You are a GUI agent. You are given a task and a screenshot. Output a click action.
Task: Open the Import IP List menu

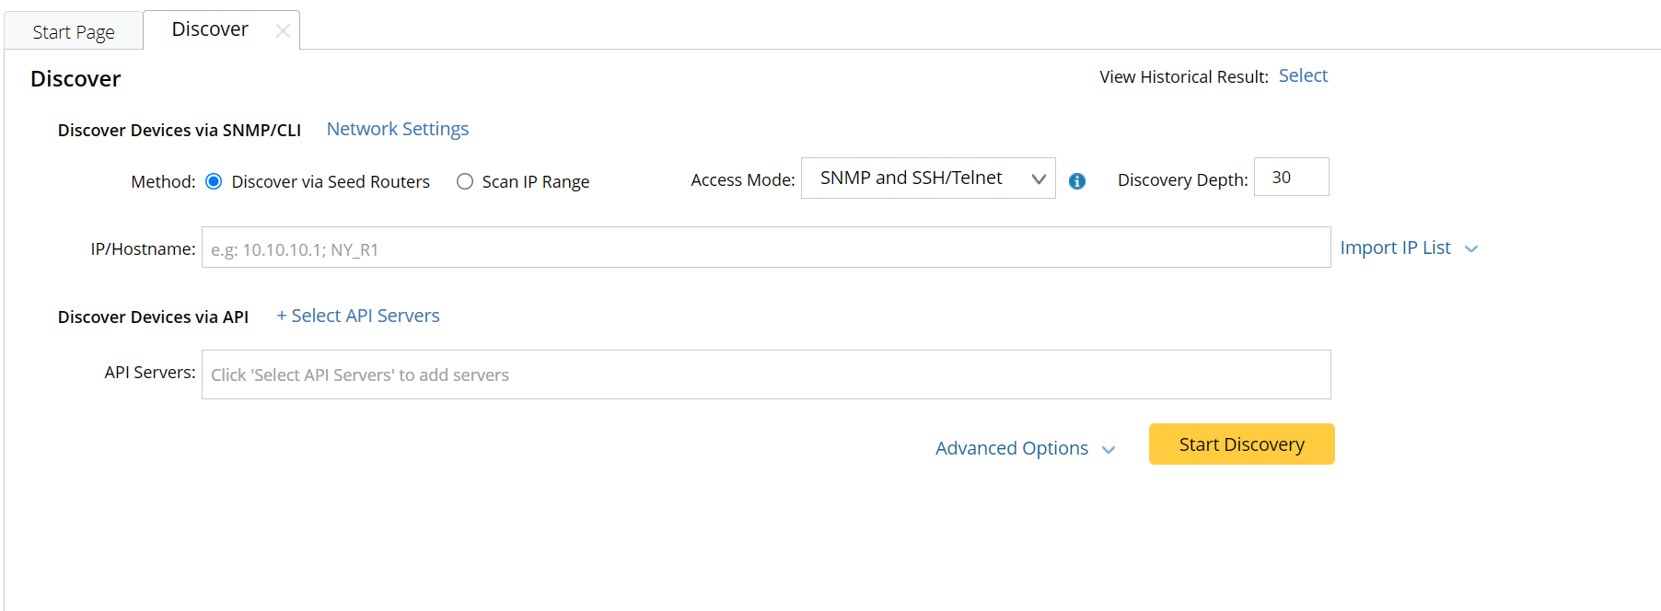(1395, 248)
